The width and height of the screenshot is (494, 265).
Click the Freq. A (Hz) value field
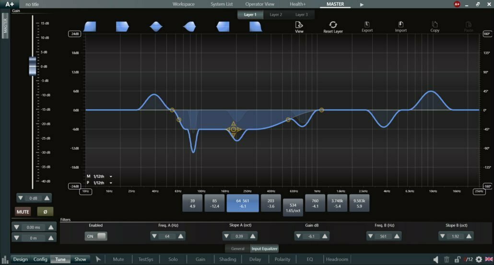pos(167,236)
